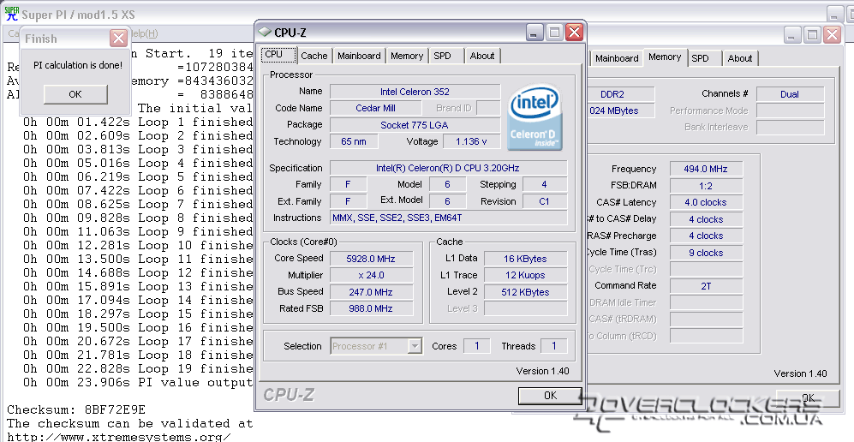The height and width of the screenshot is (442, 854).
Task: Select Memory tab in rear CPU-Z window
Action: coord(665,57)
